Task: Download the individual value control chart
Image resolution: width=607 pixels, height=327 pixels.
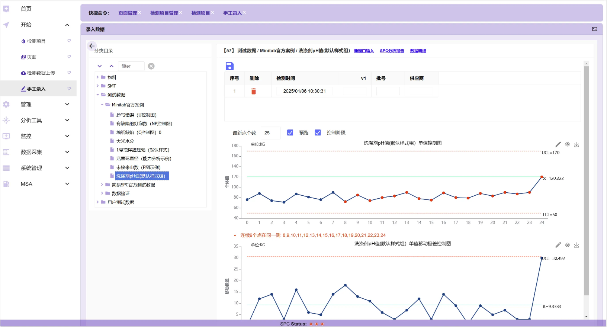Action: tap(577, 144)
